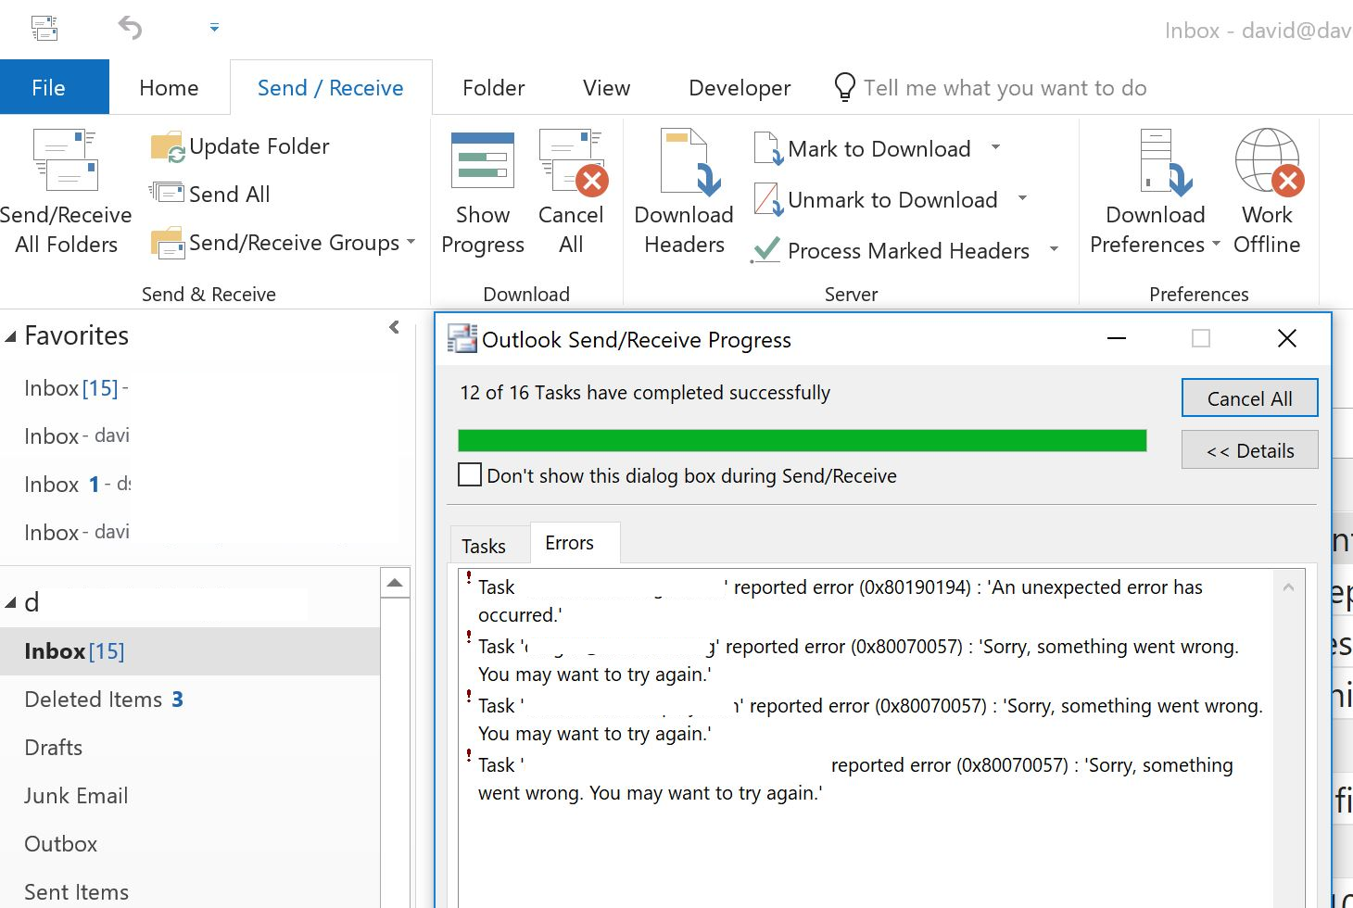Click the Download Headers icon

coord(689,162)
